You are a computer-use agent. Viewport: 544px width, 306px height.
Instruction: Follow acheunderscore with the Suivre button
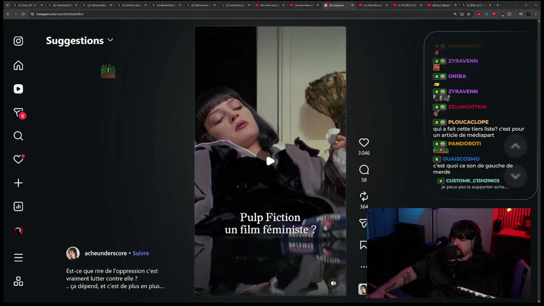pyautogui.click(x=141, y=253)
